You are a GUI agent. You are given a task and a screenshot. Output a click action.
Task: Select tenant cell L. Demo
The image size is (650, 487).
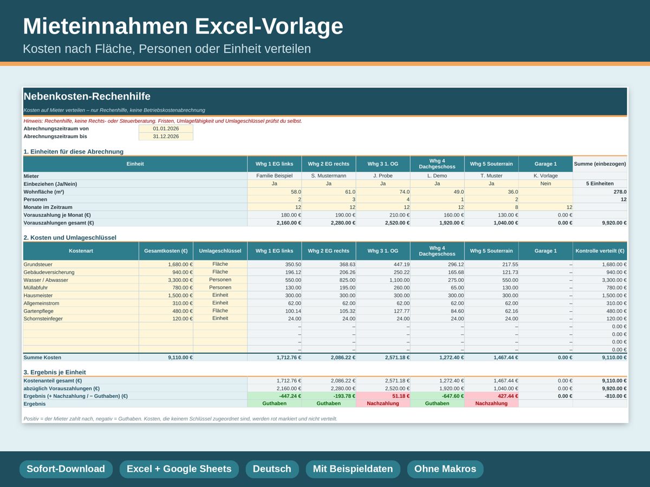pyautogui.click(x=437, y=176)
